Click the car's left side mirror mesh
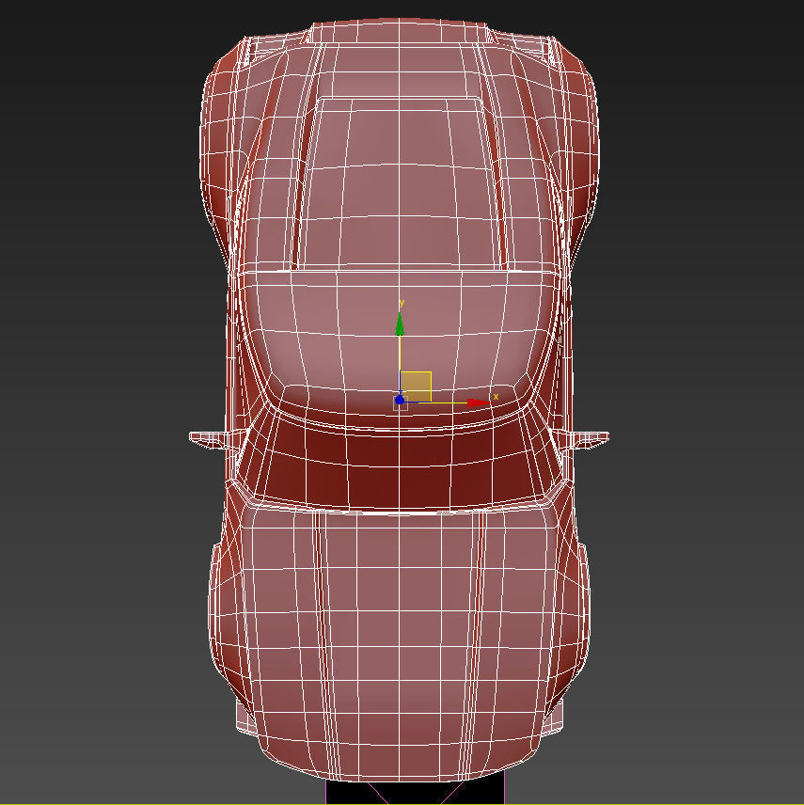 [x=210, y=439]
